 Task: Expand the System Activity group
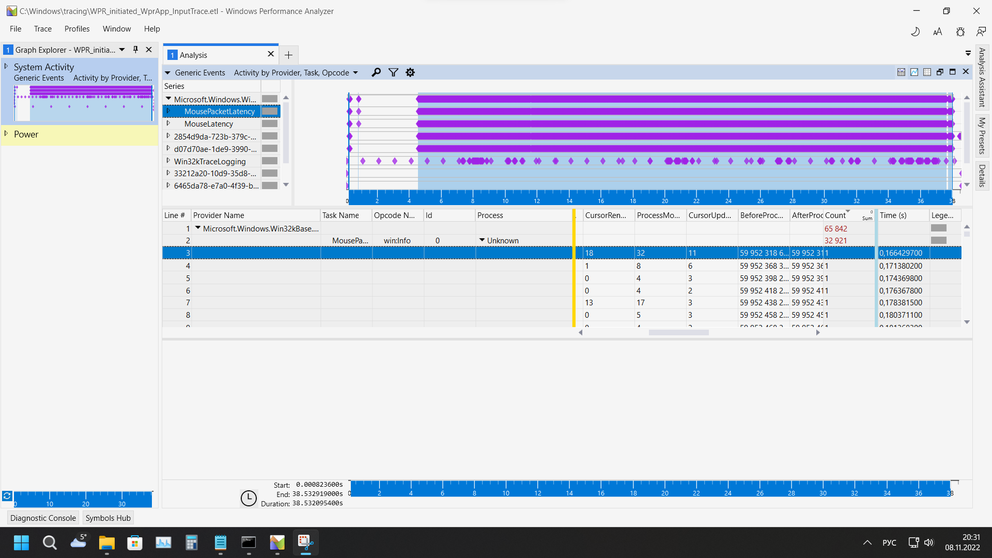click(6, 67)
